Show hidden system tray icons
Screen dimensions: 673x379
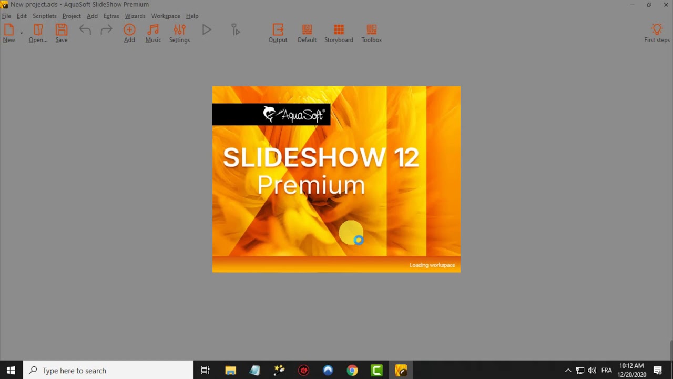[568, 371]
